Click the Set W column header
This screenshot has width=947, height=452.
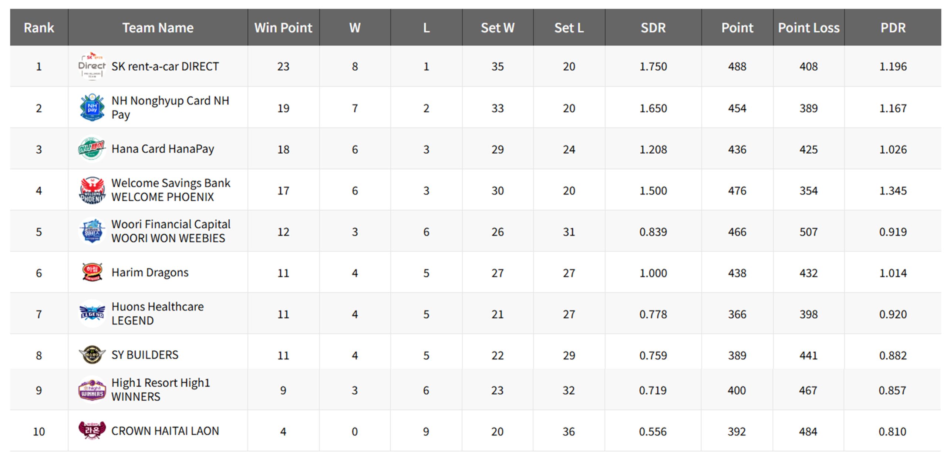pyautogui.click(x=498, y=28)
